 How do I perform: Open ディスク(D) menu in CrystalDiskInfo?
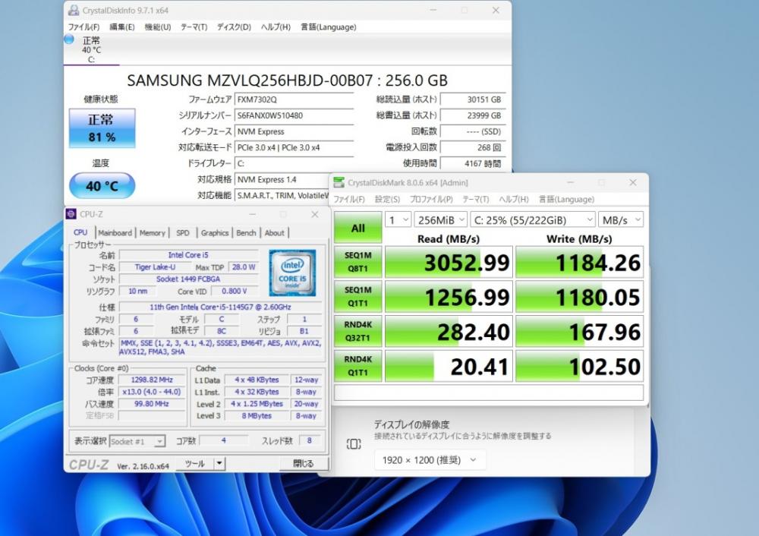coord(234,27)
